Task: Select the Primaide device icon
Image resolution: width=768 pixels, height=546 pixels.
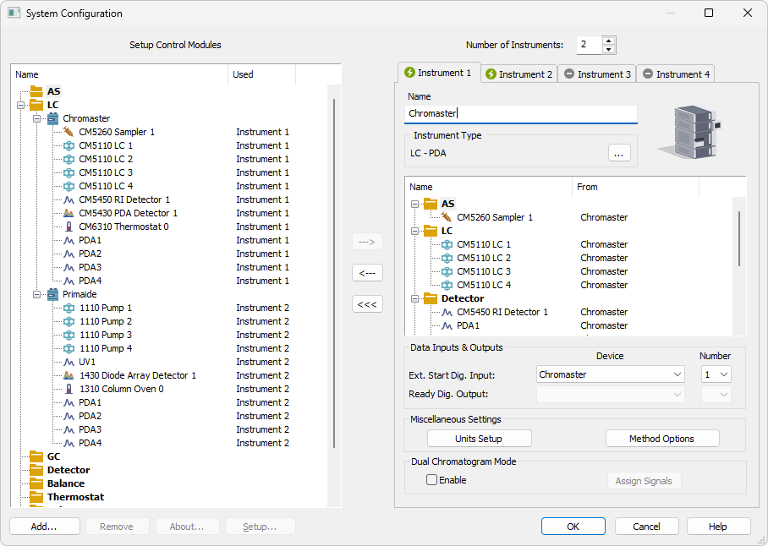Action: pyautogui.click(x=52, y=294)
